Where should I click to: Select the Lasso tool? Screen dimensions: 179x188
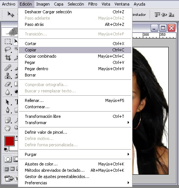coord(8,49)
